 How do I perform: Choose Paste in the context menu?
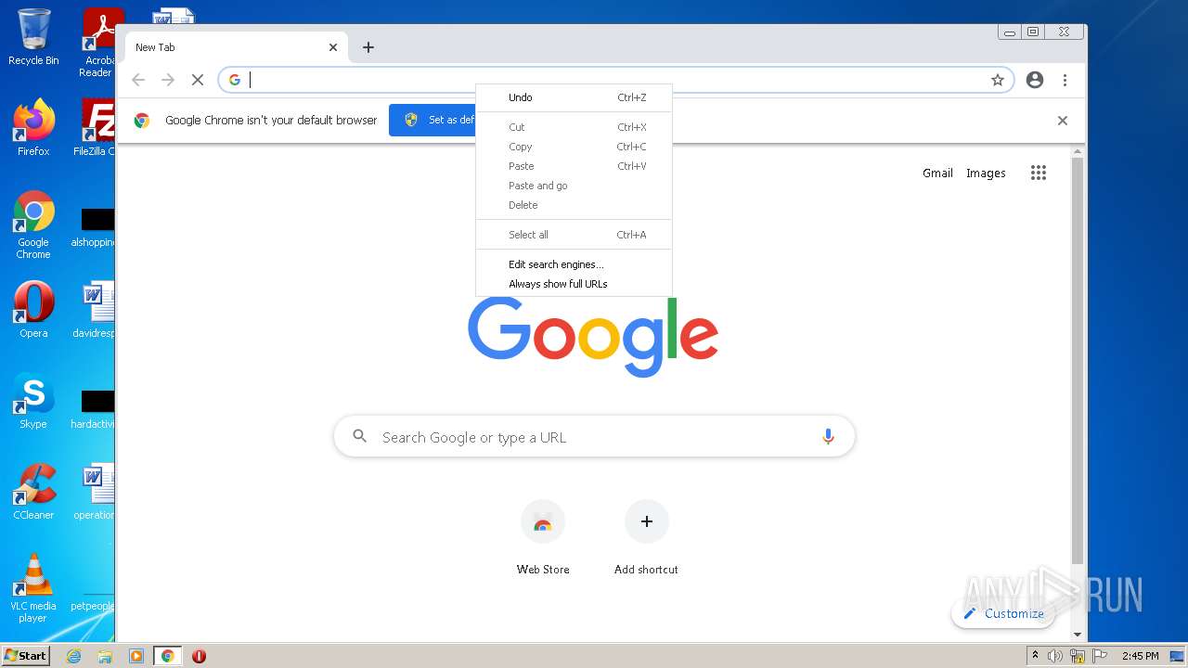574,166
